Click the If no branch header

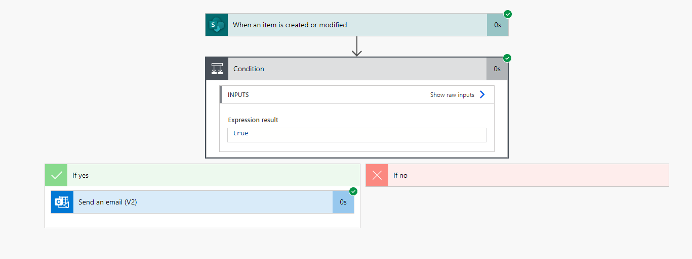point(526,175)
